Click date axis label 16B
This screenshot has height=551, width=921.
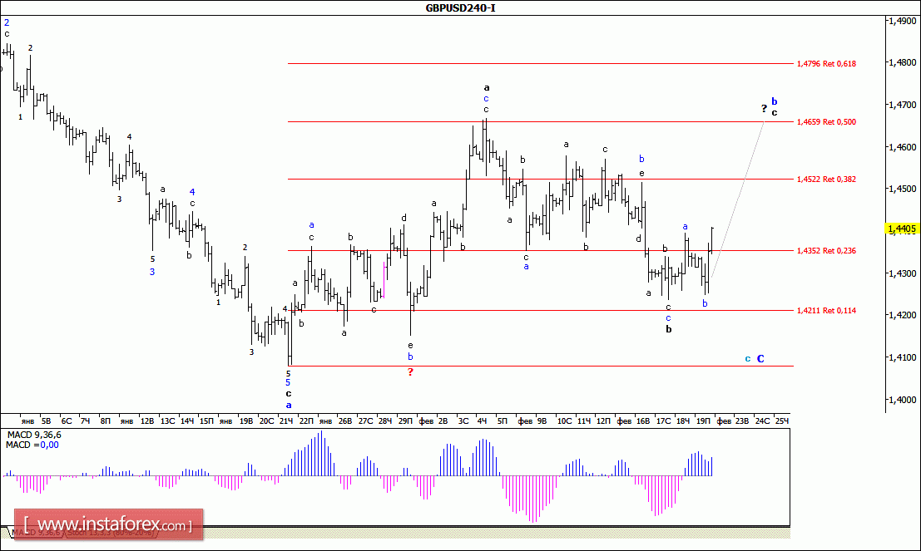pos(643,421)
